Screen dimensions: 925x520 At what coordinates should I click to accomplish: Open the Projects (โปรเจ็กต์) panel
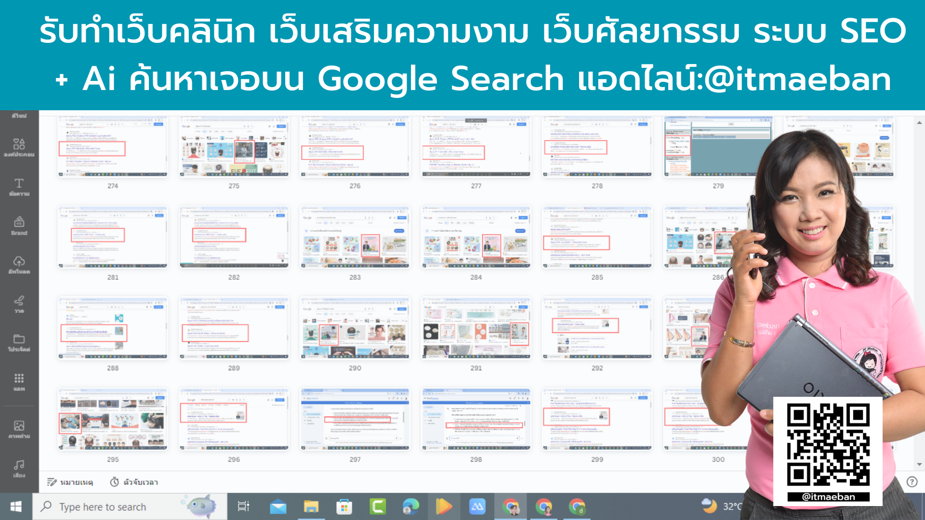click(x=19, y=343)
